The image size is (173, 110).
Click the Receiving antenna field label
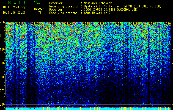[x=63, y=13]
